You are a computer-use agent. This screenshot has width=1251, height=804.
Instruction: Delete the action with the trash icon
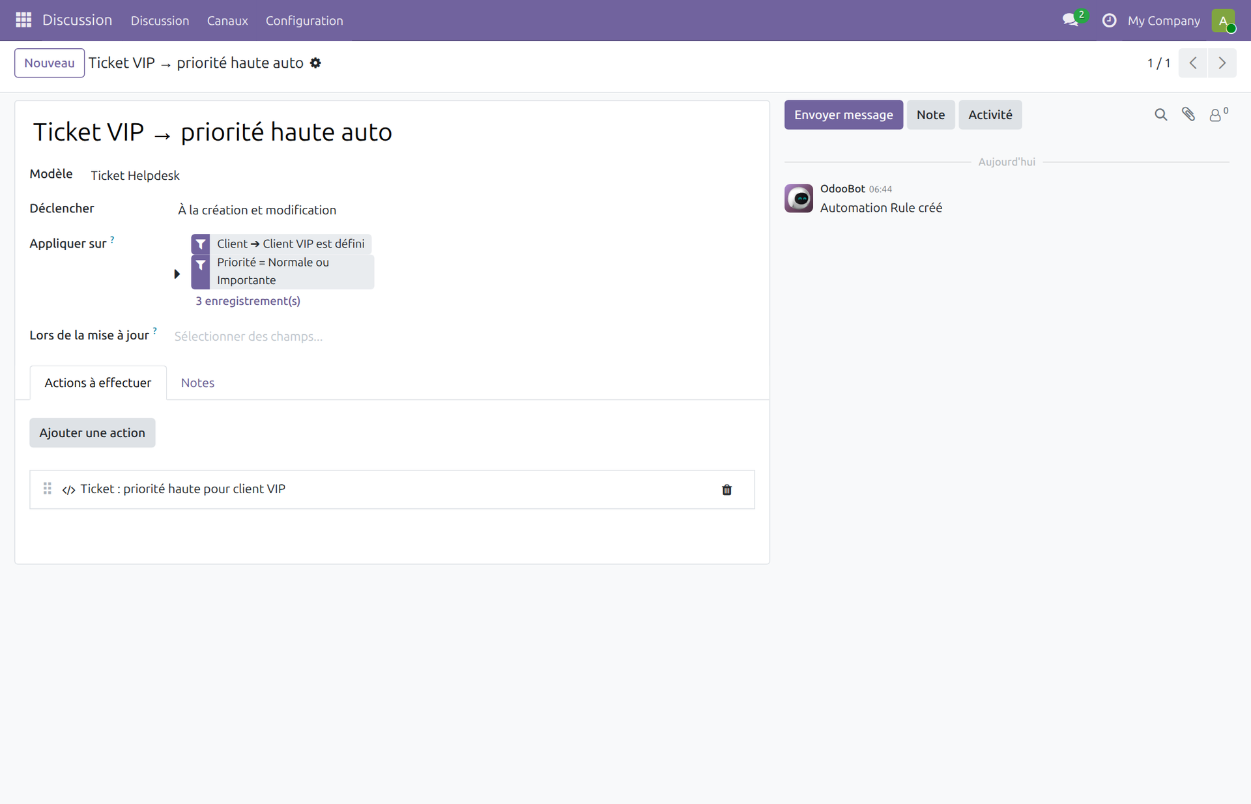pos(727,490)
